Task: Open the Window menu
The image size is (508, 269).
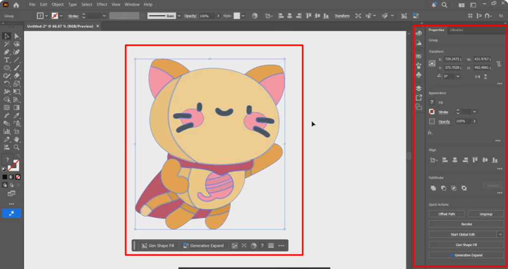Action: click(132, 4)
